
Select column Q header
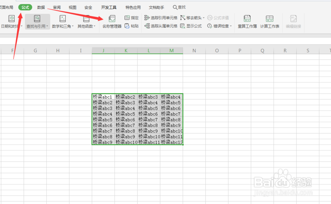pyautogui.click(x=262, y=51)
